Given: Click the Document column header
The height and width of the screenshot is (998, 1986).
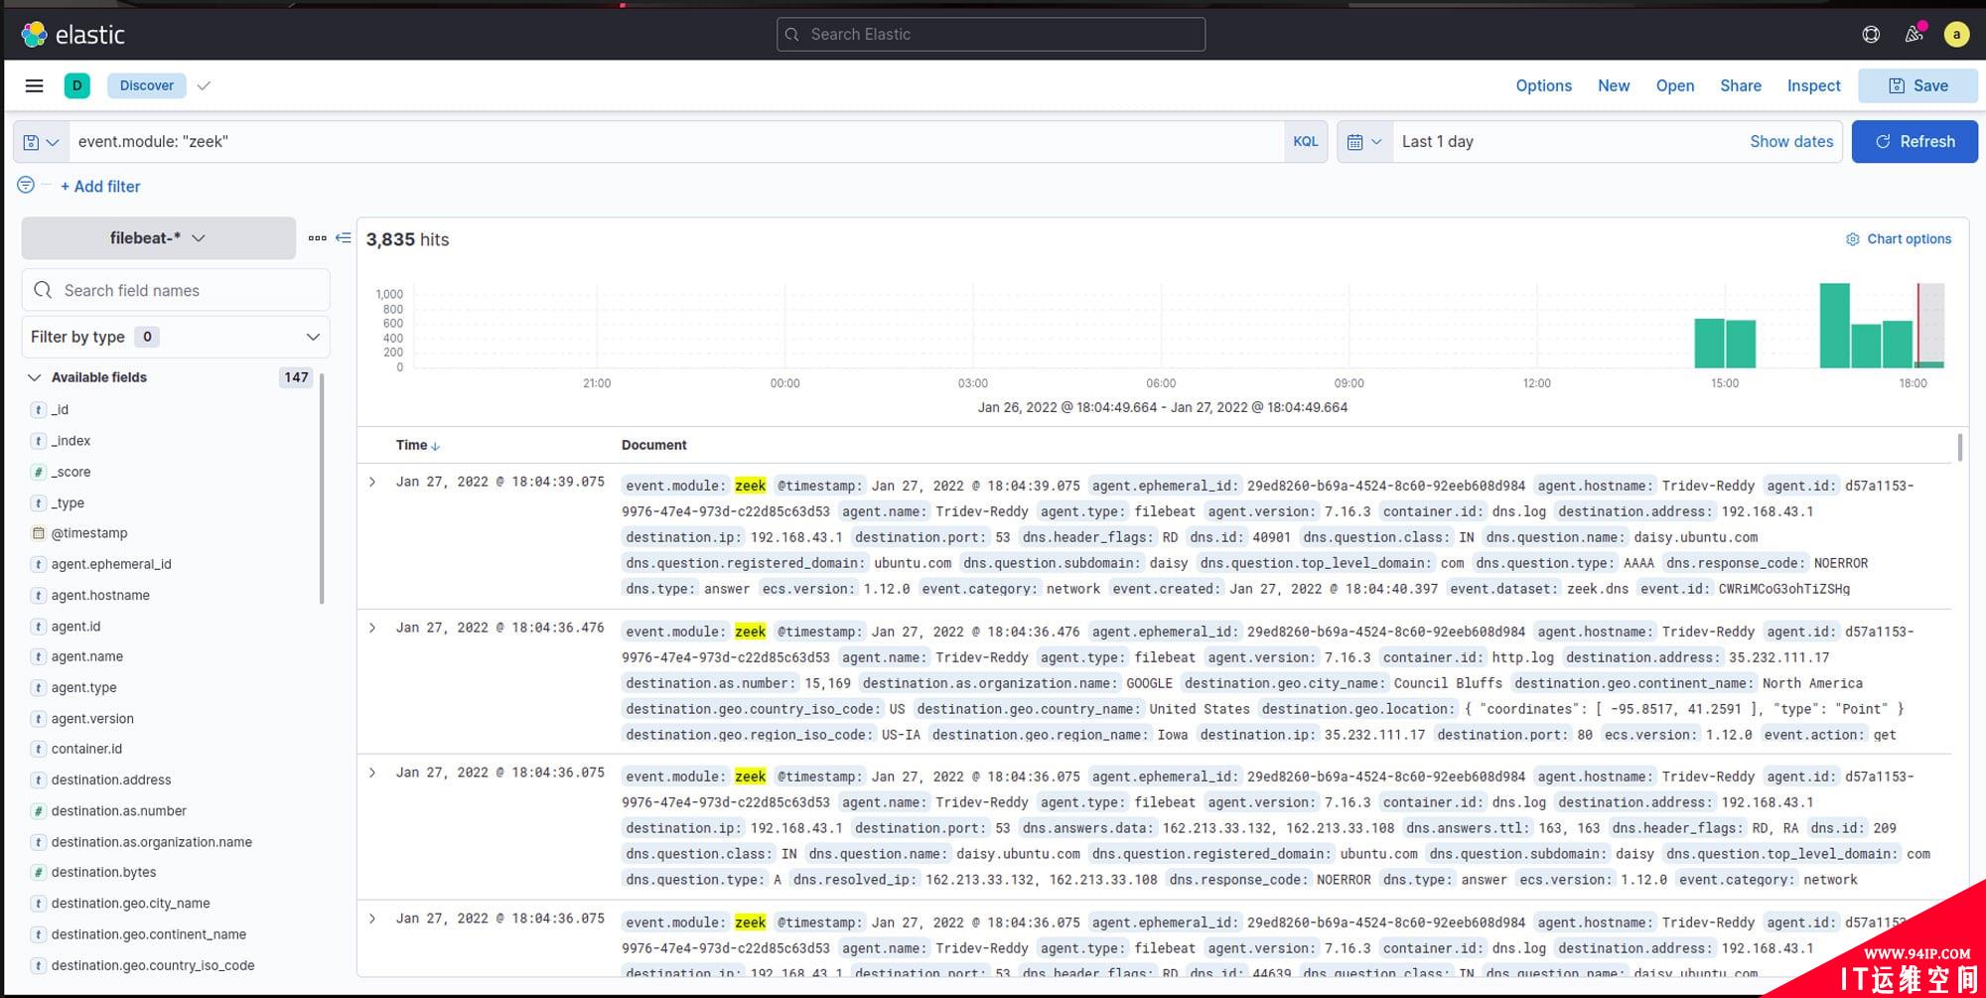Looking at the screenshot, I should (x=653, y=446).
